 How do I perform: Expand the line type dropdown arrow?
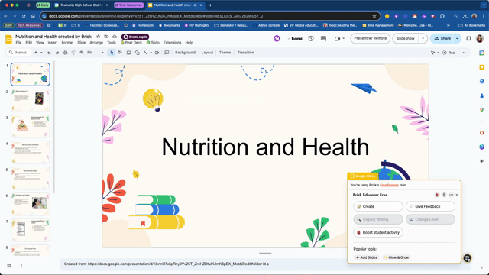[x=151, y=53]
